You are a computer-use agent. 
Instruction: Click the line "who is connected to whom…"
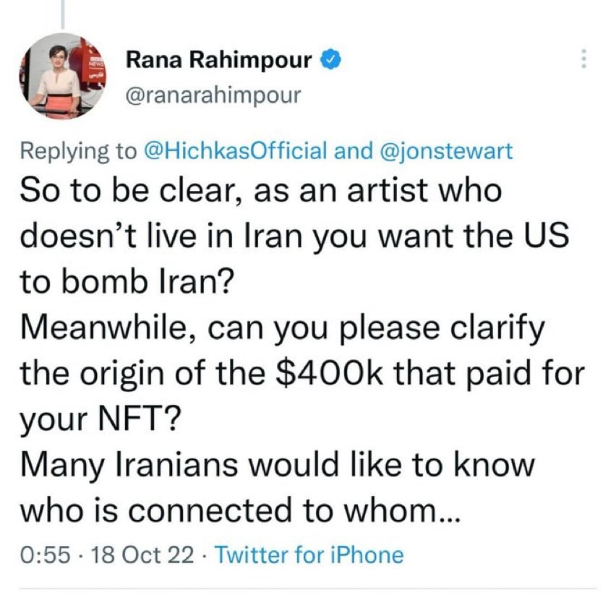tap(239, 510)
